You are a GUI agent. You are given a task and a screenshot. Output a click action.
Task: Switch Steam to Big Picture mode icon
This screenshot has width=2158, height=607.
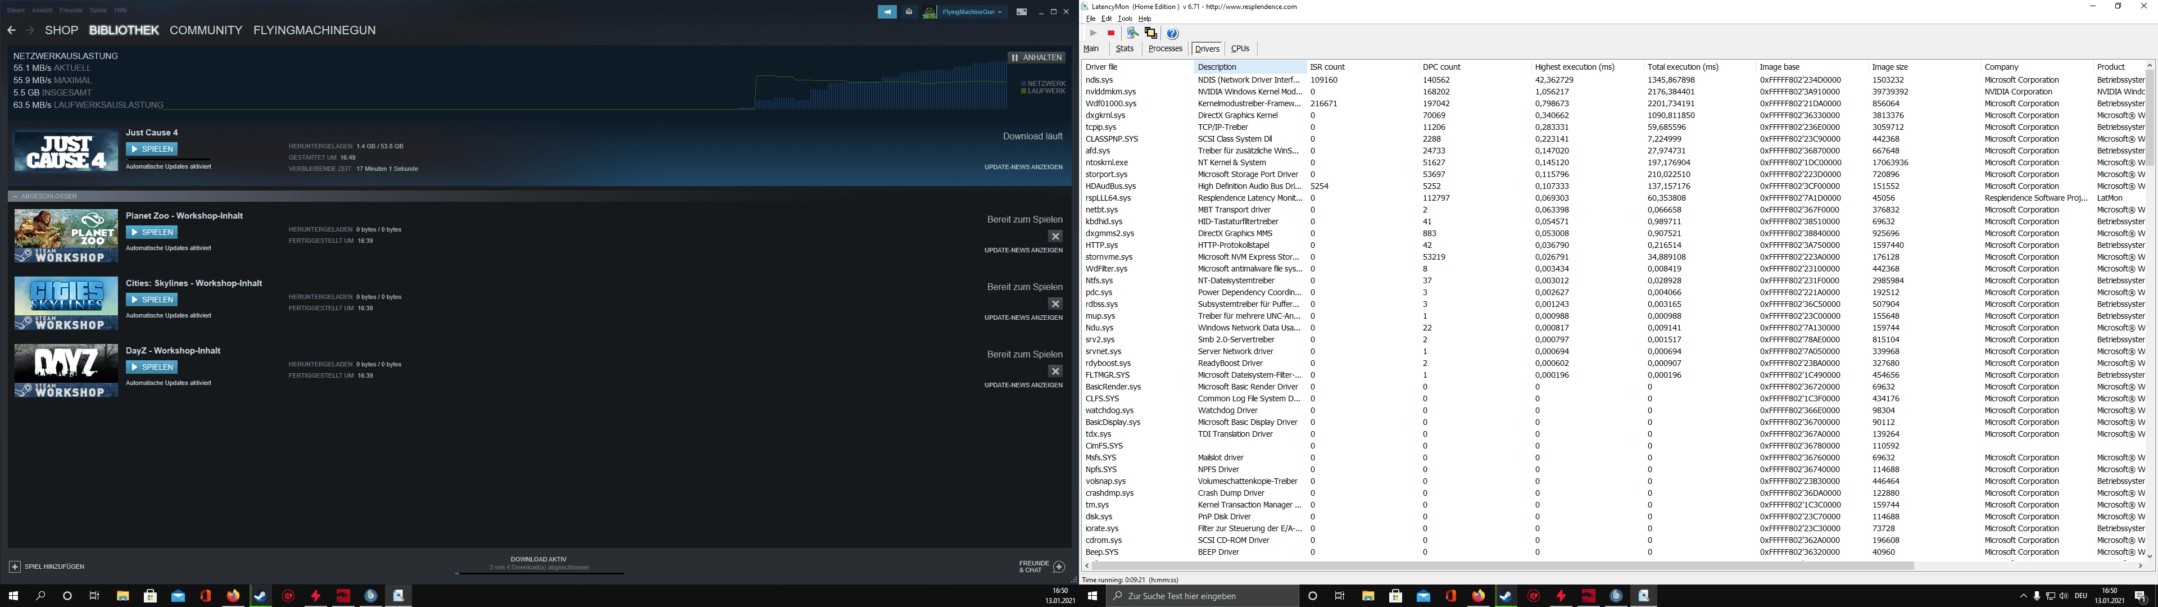pos(1021,12)
